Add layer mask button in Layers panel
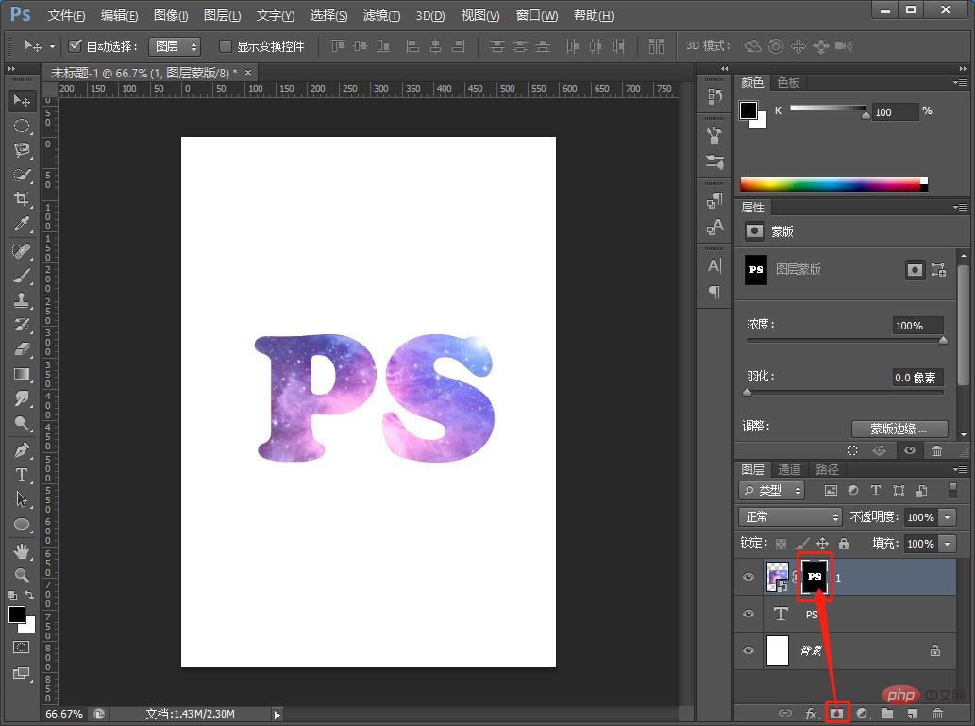Screen dimensions: 975x726 837,713
